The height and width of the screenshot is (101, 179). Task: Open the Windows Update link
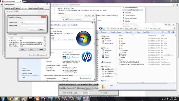[x=27, y=73]
